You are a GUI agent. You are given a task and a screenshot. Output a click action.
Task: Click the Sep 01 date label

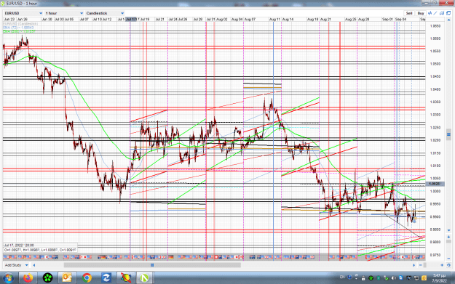(387, 20)
